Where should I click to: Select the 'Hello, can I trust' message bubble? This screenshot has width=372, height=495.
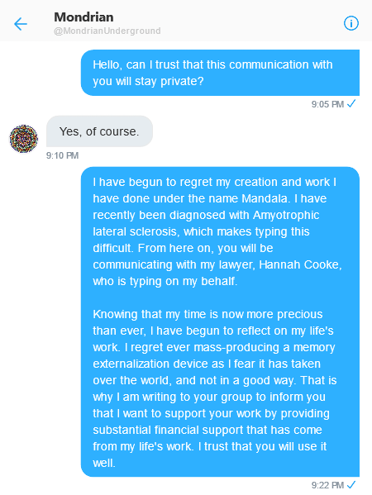tap(220, 73)
